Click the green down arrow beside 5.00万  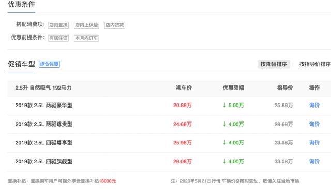224,105
